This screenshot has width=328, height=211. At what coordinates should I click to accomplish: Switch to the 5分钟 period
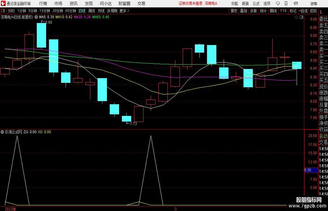(x=33, y=11)
